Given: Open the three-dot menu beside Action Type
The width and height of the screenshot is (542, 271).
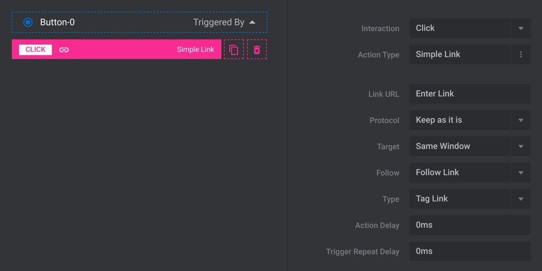Looking at the screenshot, I should coord(520,55).
